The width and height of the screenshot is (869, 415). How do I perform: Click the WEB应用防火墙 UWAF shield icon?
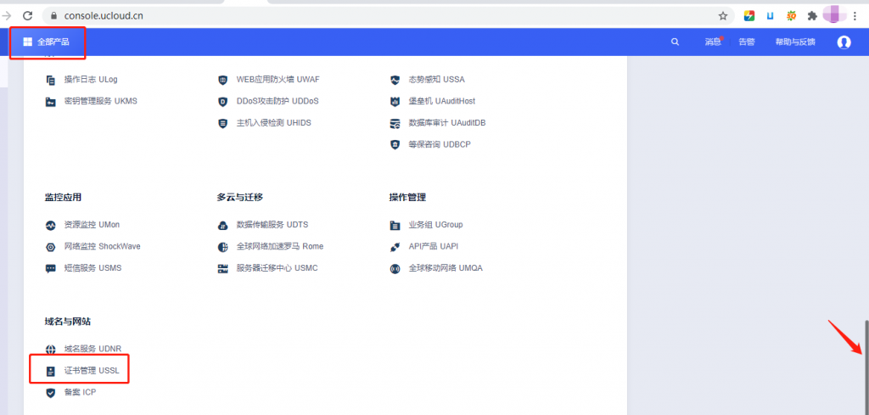coord(223,80)
